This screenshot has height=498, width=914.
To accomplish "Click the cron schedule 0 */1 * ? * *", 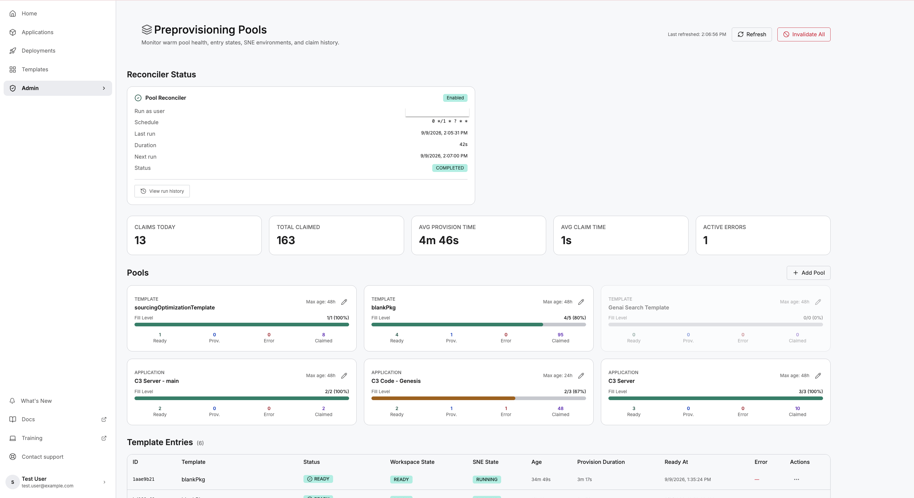I will [x=449, y=121].
